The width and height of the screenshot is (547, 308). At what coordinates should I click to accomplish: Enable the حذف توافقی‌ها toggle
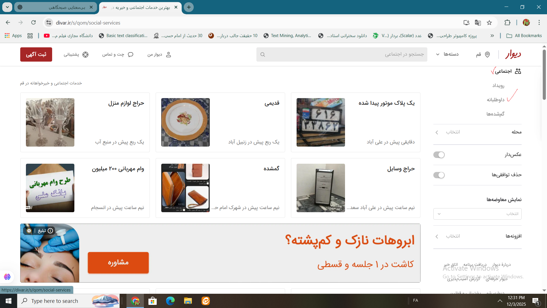(439, 175)
